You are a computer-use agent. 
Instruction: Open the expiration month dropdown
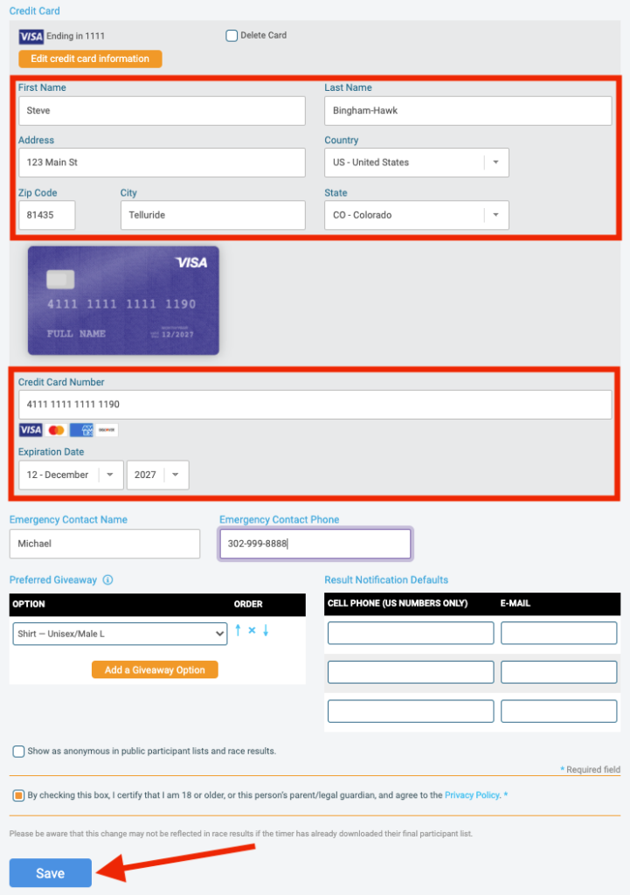coord(72,475)
